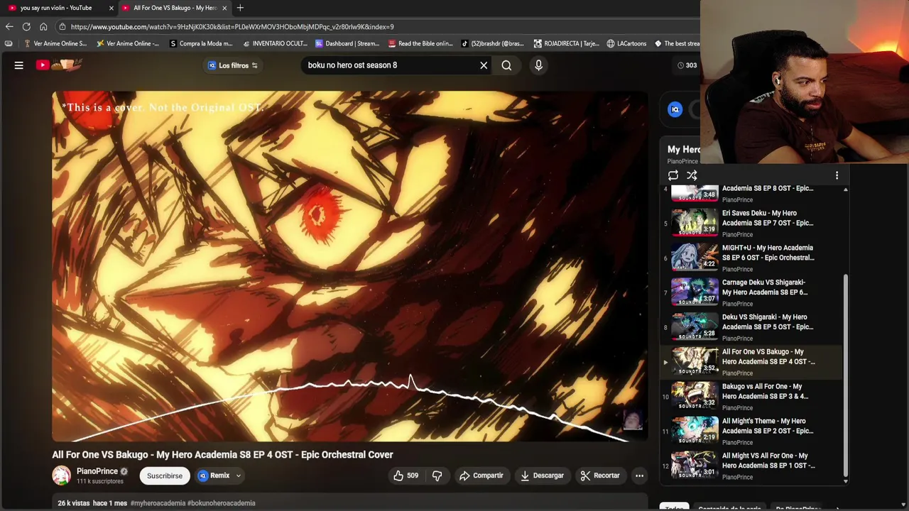Open 'Compra la Moda m...' bookmark
909x511 pixels.
coord(201,43)
